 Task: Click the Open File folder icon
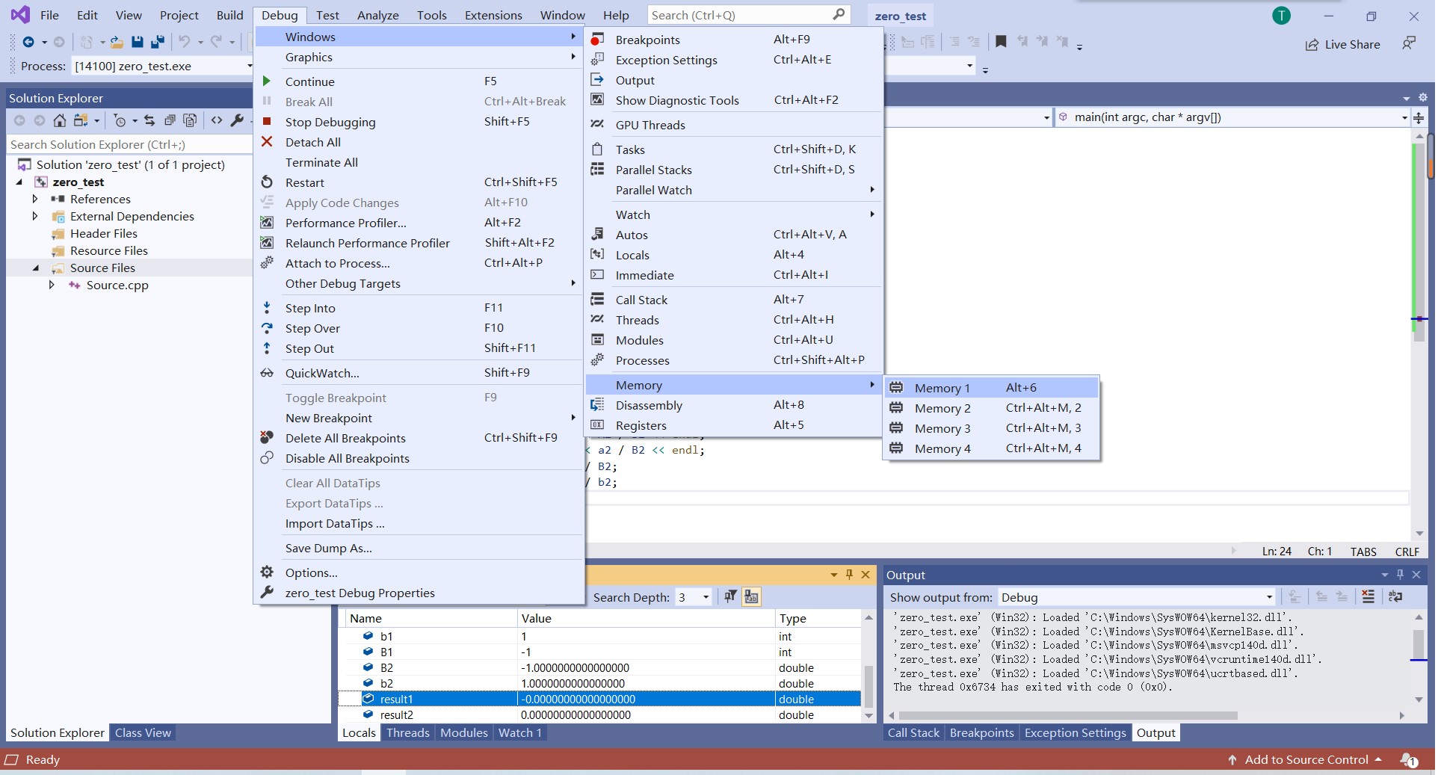click(117, 42)
